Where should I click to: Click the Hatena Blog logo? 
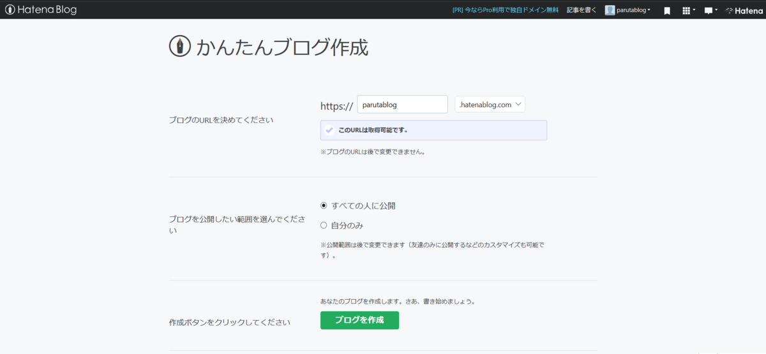pos(41,10)
